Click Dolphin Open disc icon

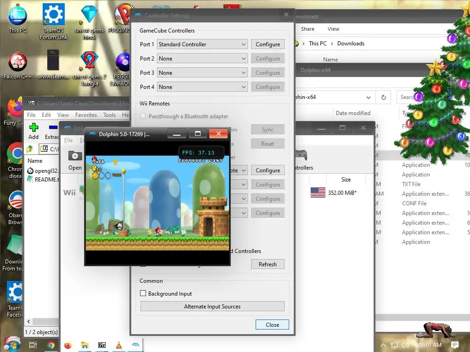click(75, 156)
